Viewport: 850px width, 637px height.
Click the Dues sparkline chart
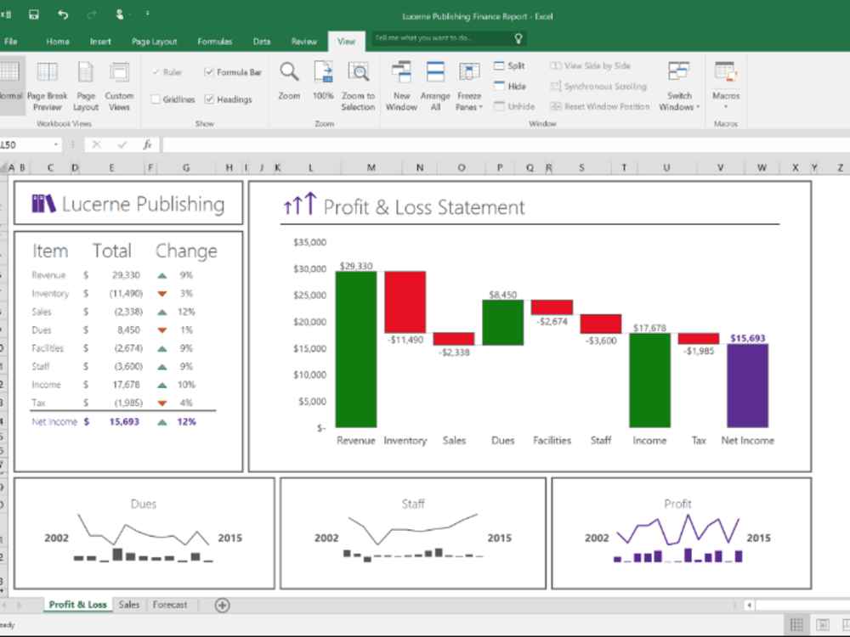tap(144, 536)
